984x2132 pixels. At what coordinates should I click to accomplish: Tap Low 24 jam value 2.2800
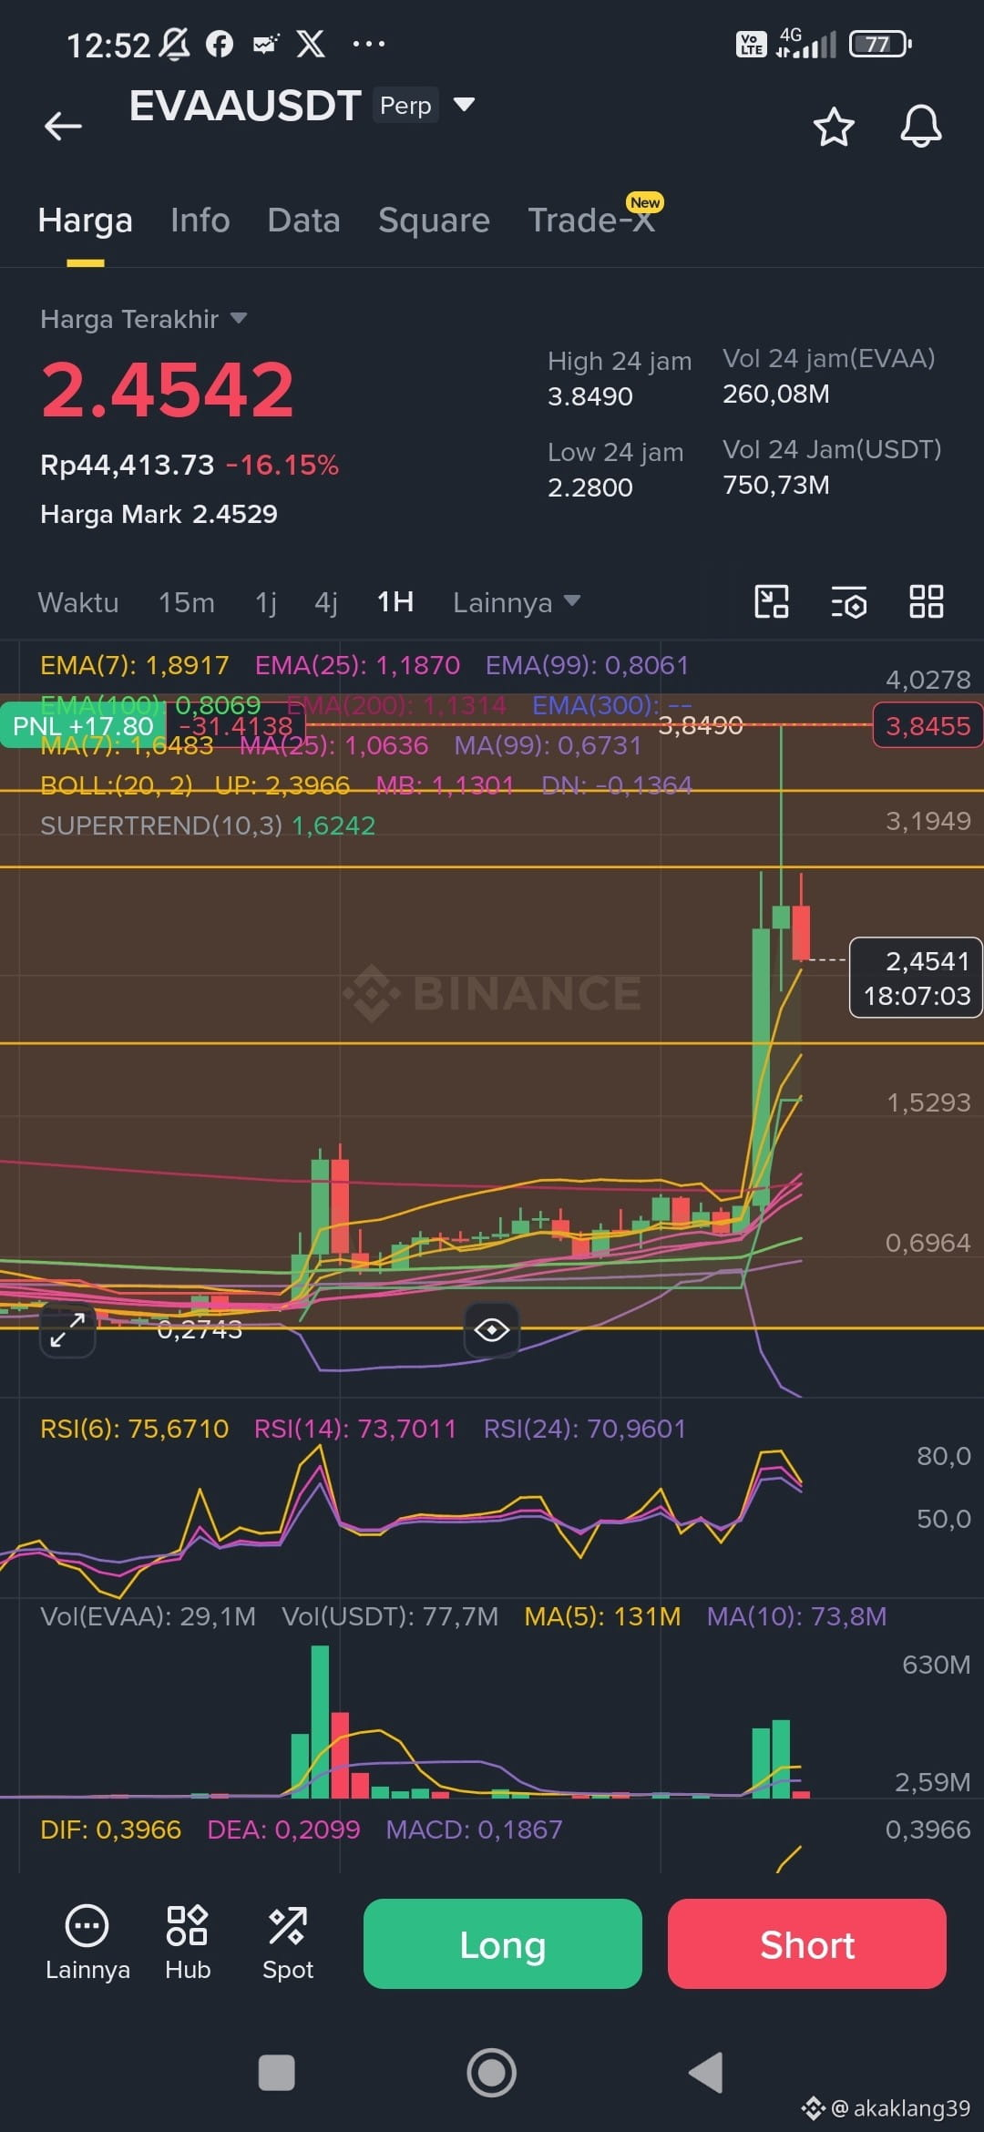pos(589,487)
